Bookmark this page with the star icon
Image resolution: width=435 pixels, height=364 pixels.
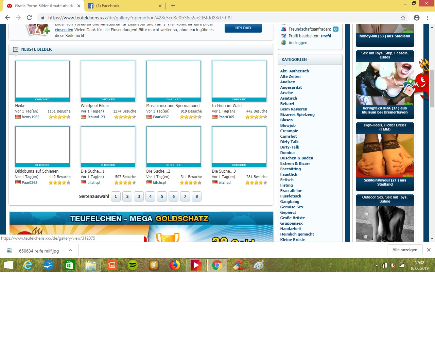pyautogui.click(x=403, y=18)
